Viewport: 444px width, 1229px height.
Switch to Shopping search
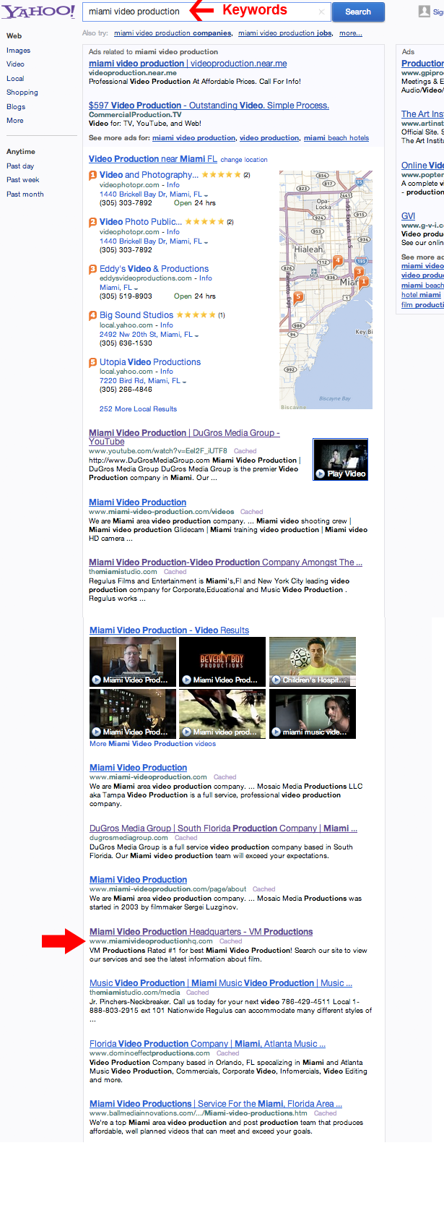click(22, 93)
